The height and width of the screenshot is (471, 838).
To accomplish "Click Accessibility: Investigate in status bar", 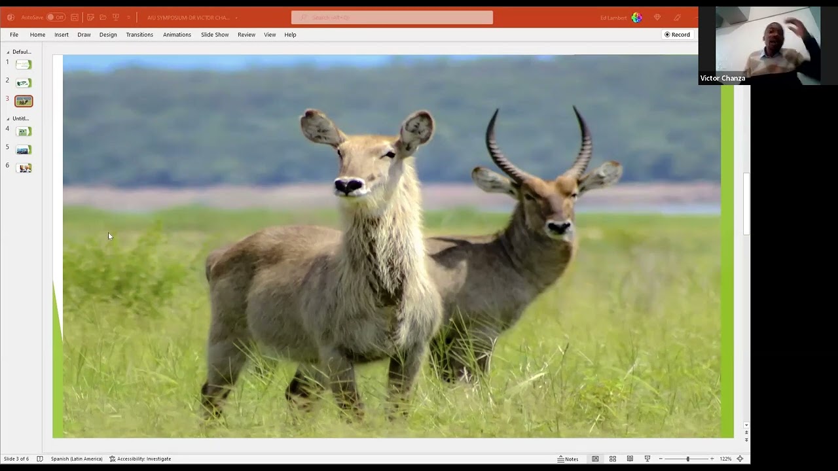I will click(x=140, y=459).
